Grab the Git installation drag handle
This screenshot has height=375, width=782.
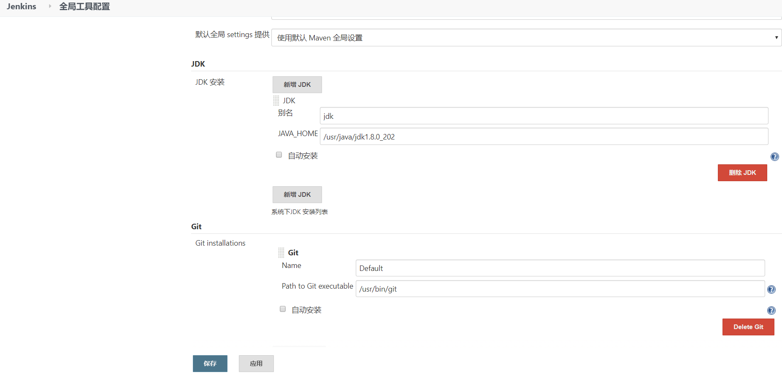281,253
